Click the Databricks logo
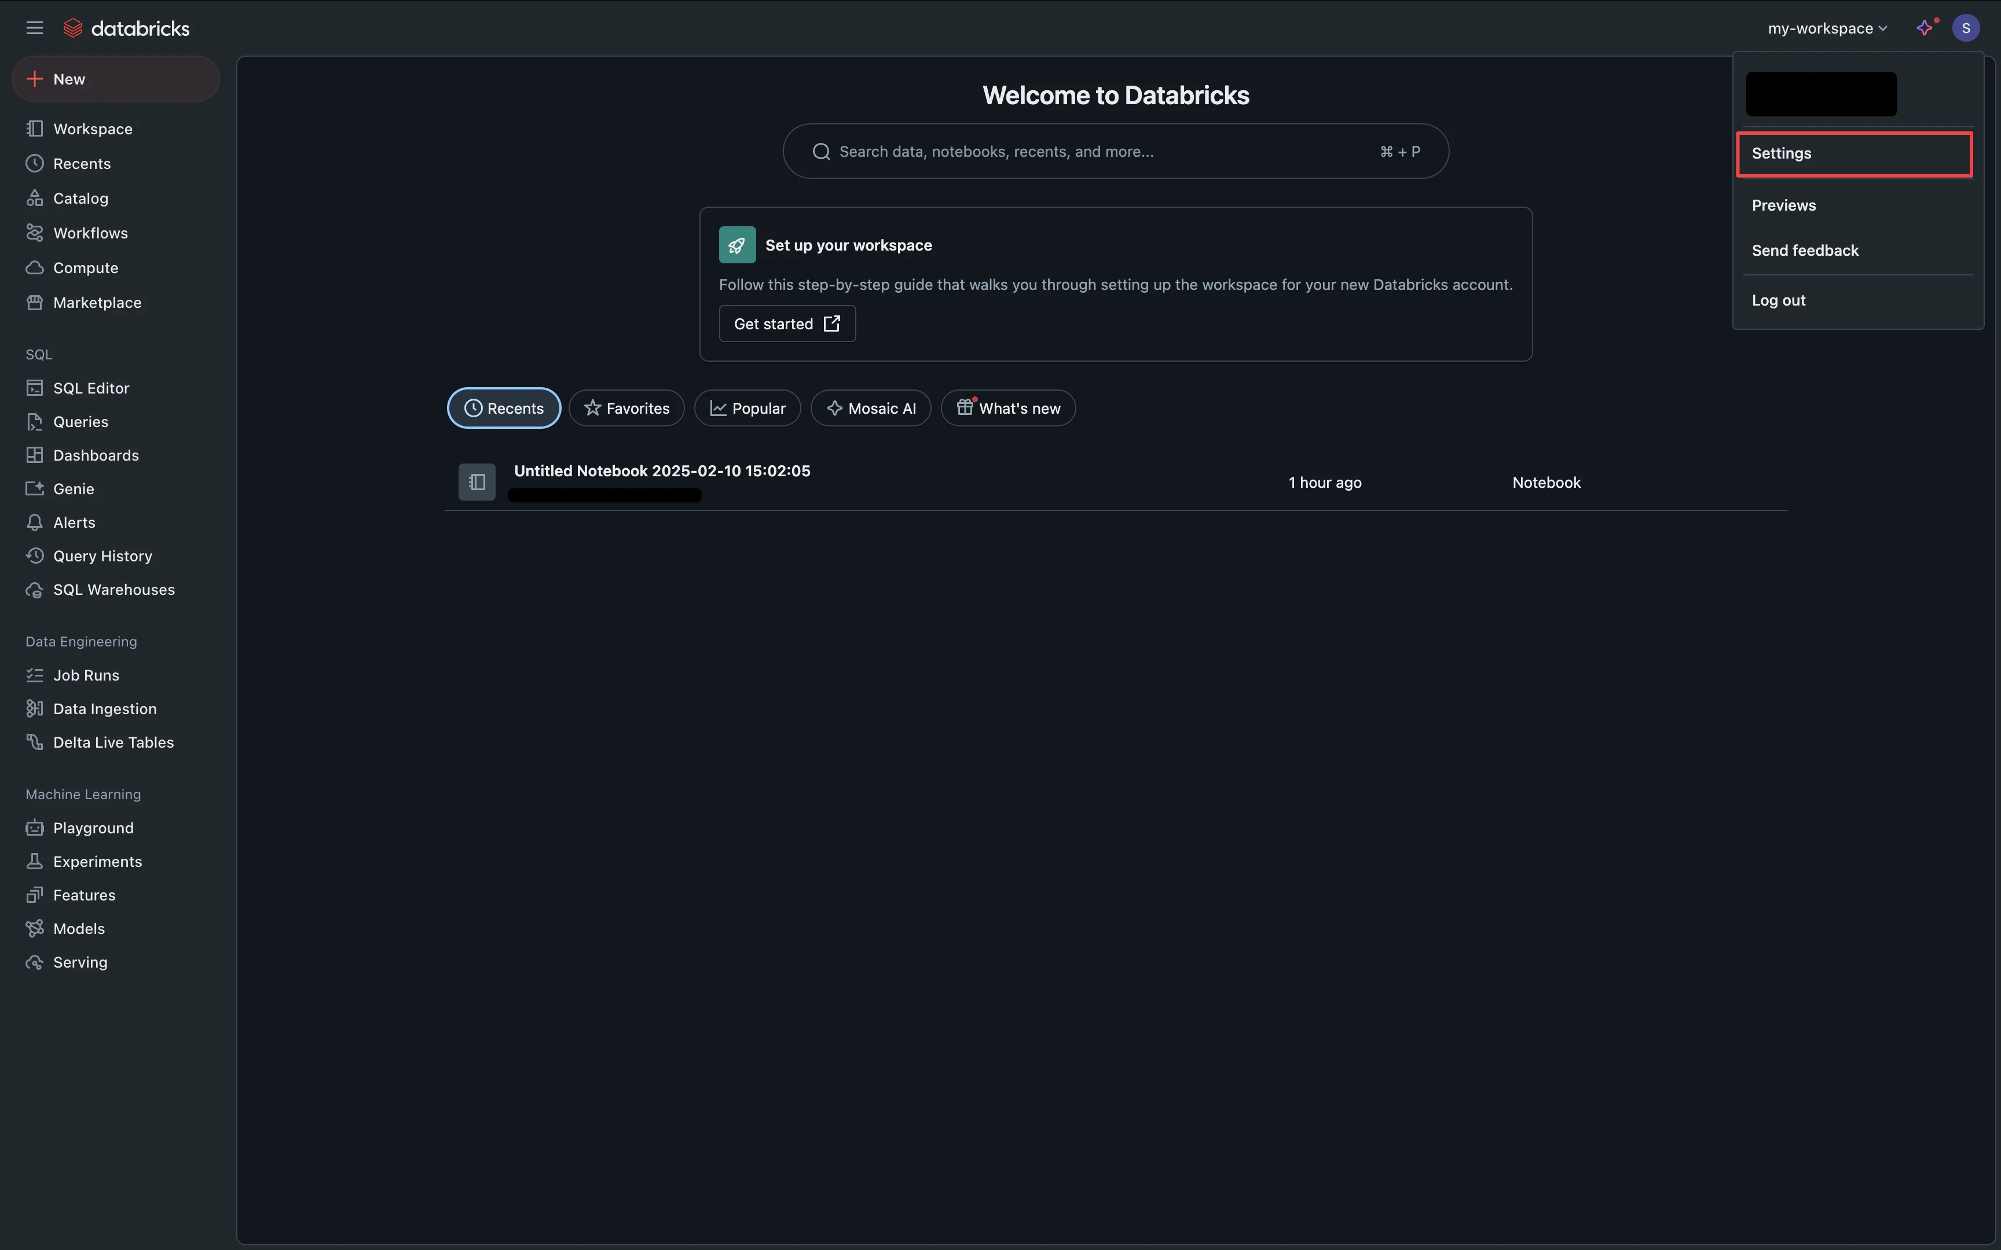Screen dimensions: 2001x1250 (x=126, y=28)
